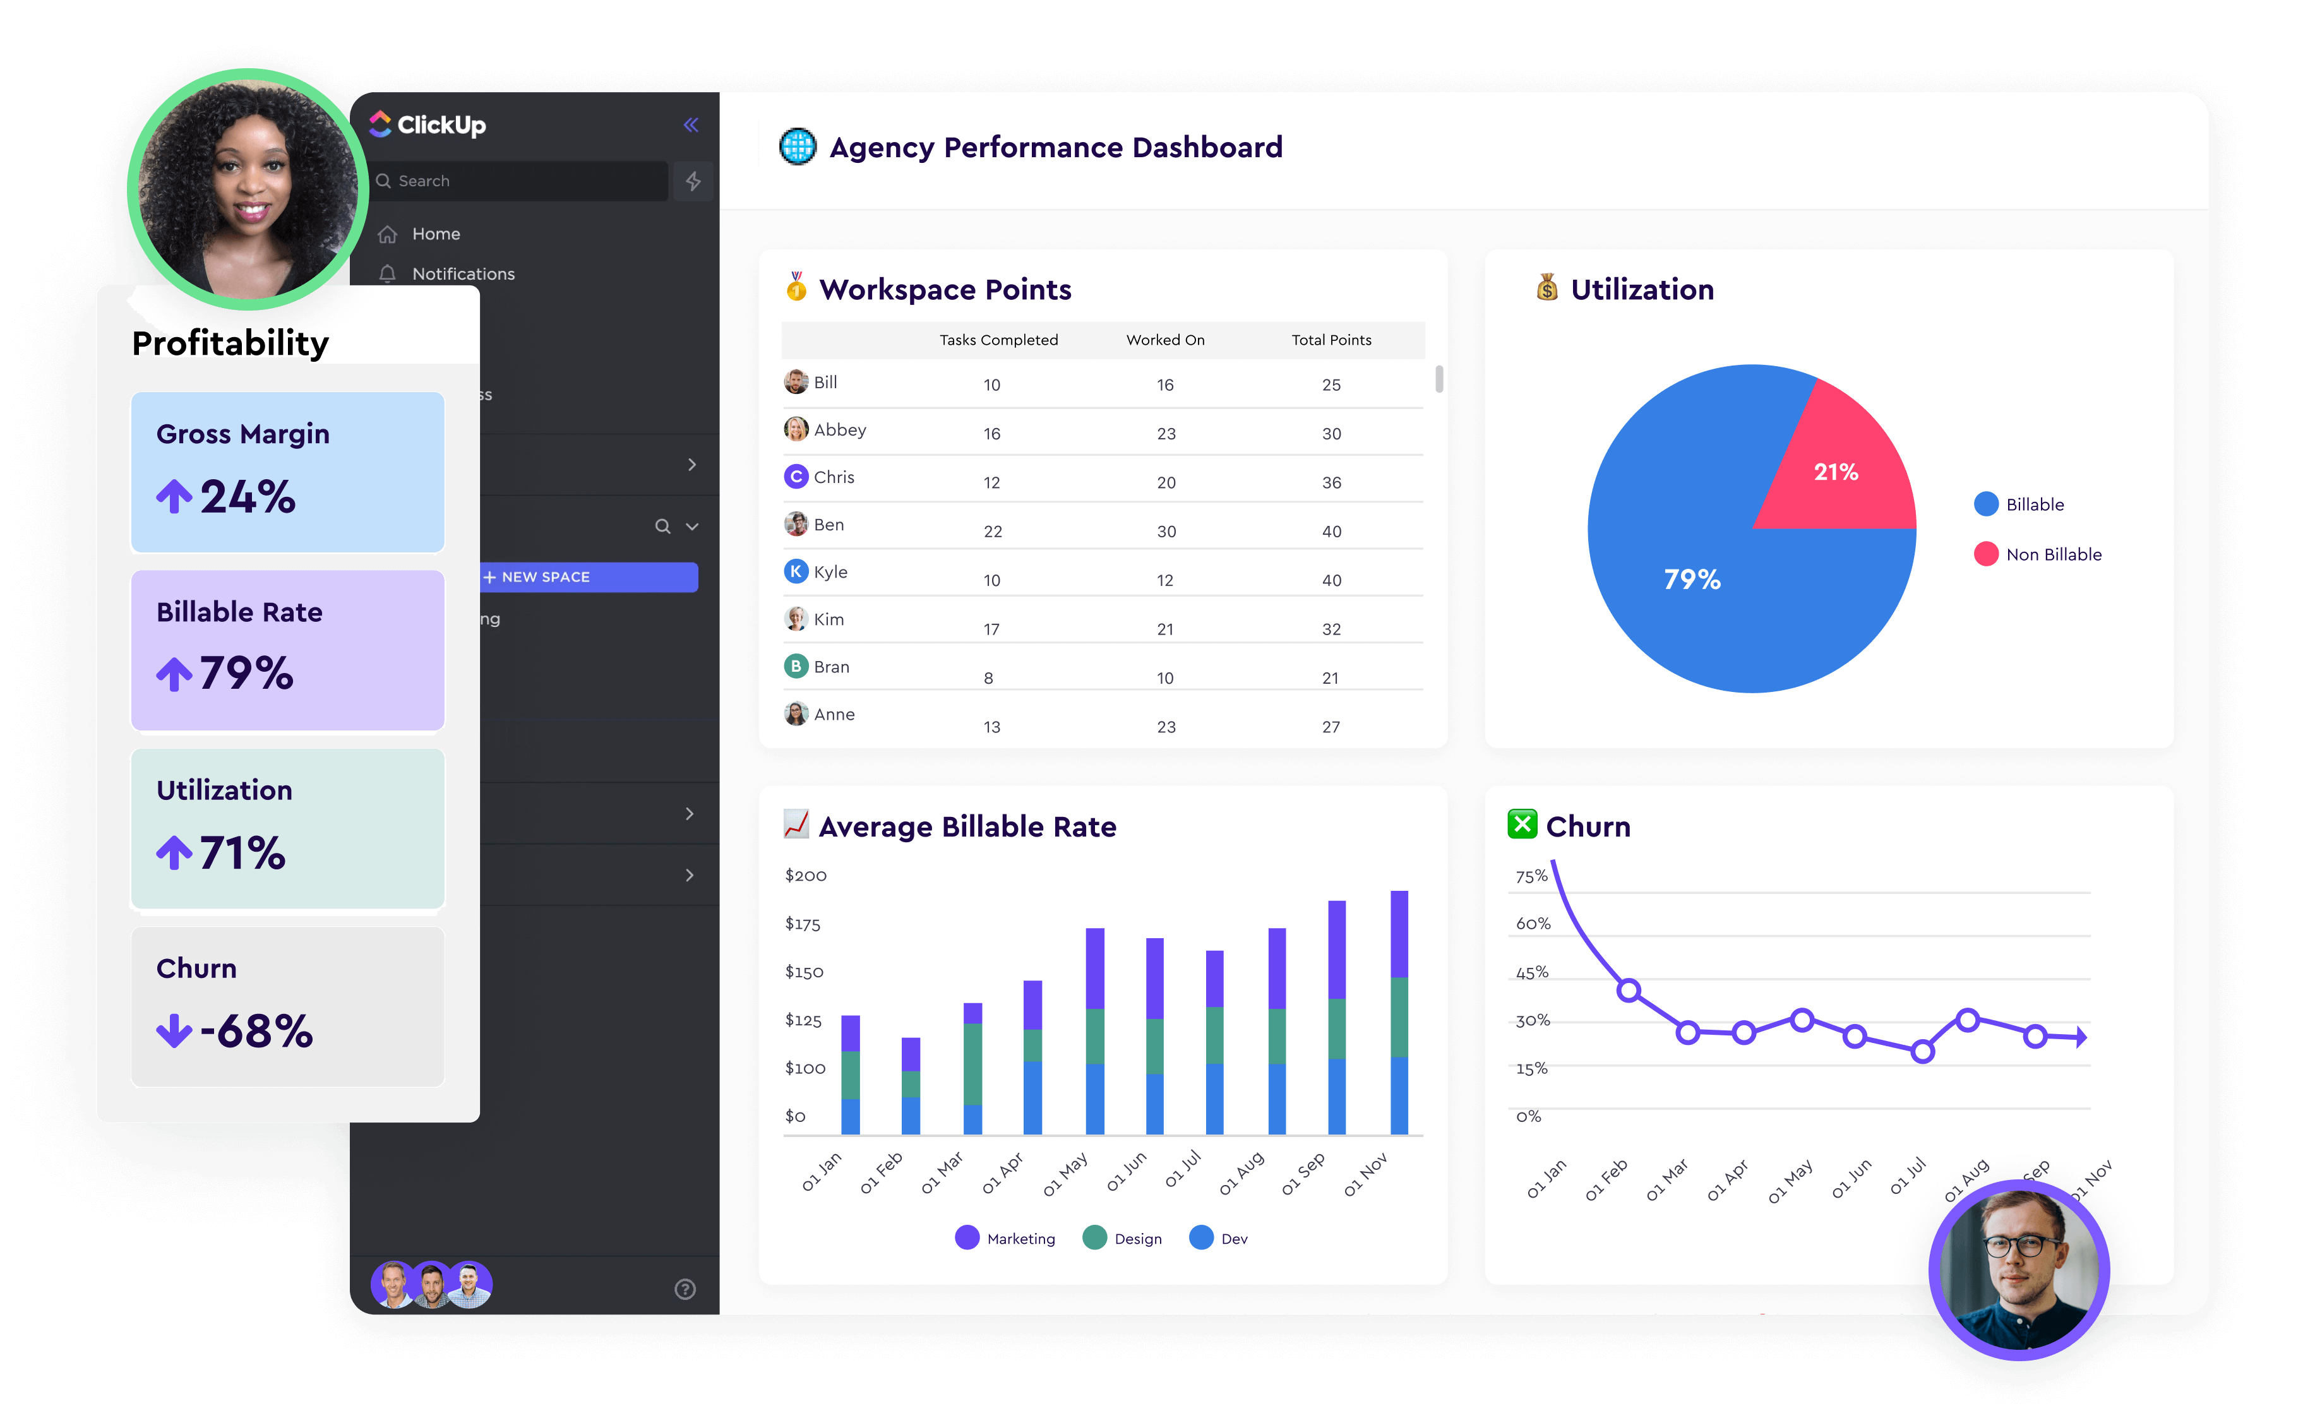Image resolution: width=2315 pixels, height=1406 pixels.
Task: Click the 79% billable pie slice
Action: tap(1691, 580)
